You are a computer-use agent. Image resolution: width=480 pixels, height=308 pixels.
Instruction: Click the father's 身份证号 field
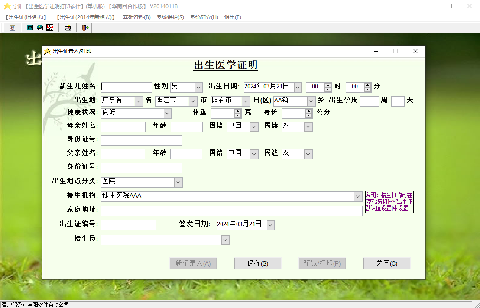[141, 168]
